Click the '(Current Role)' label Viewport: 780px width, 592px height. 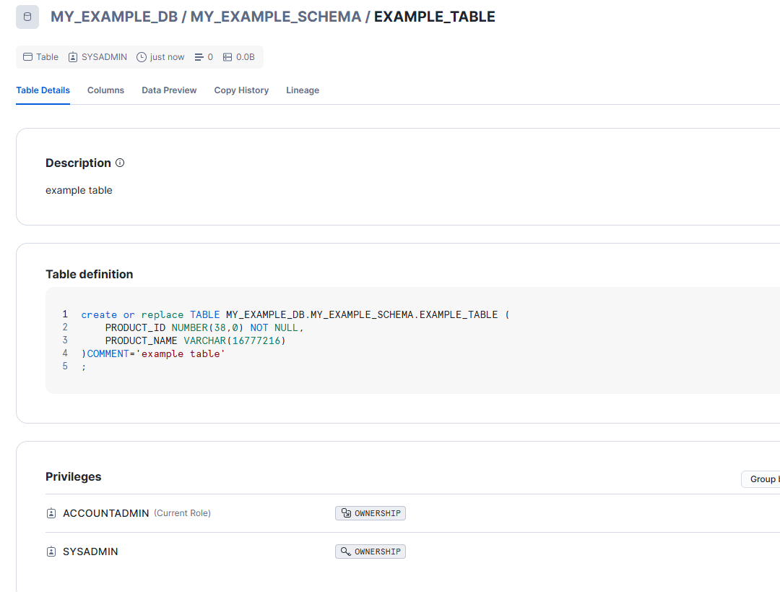[182, 513]
